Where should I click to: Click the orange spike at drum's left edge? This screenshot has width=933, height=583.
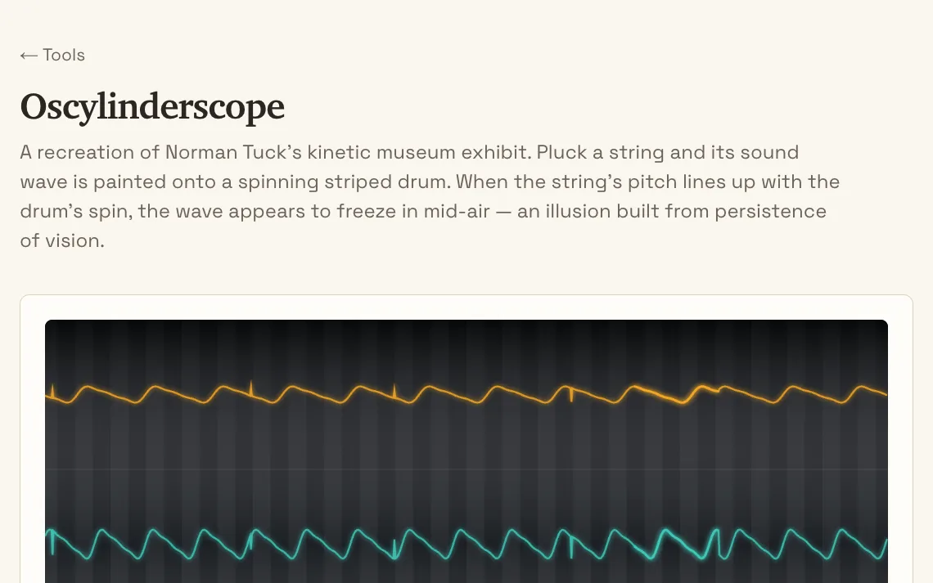pos(52,392)
